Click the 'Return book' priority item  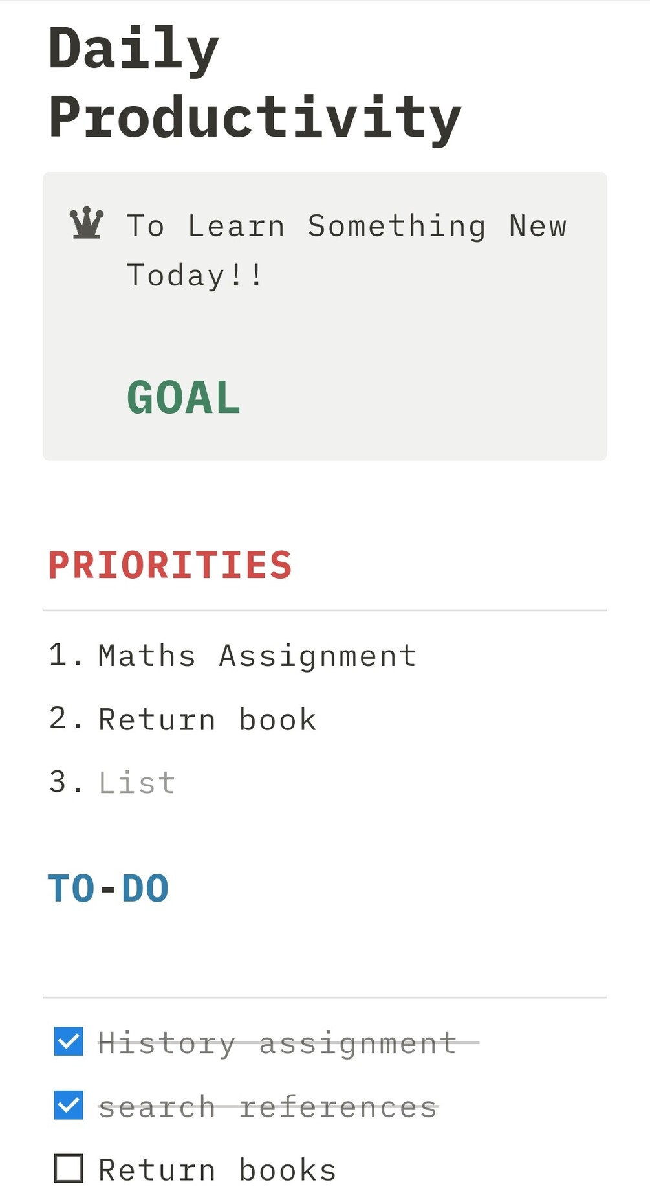pos(207,720)
